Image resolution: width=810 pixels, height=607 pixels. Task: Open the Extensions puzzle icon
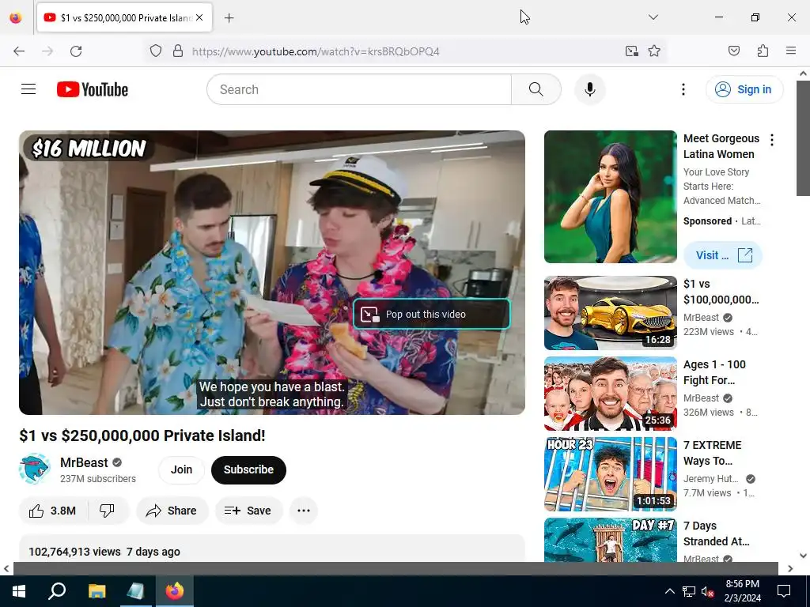click(763, 51)
